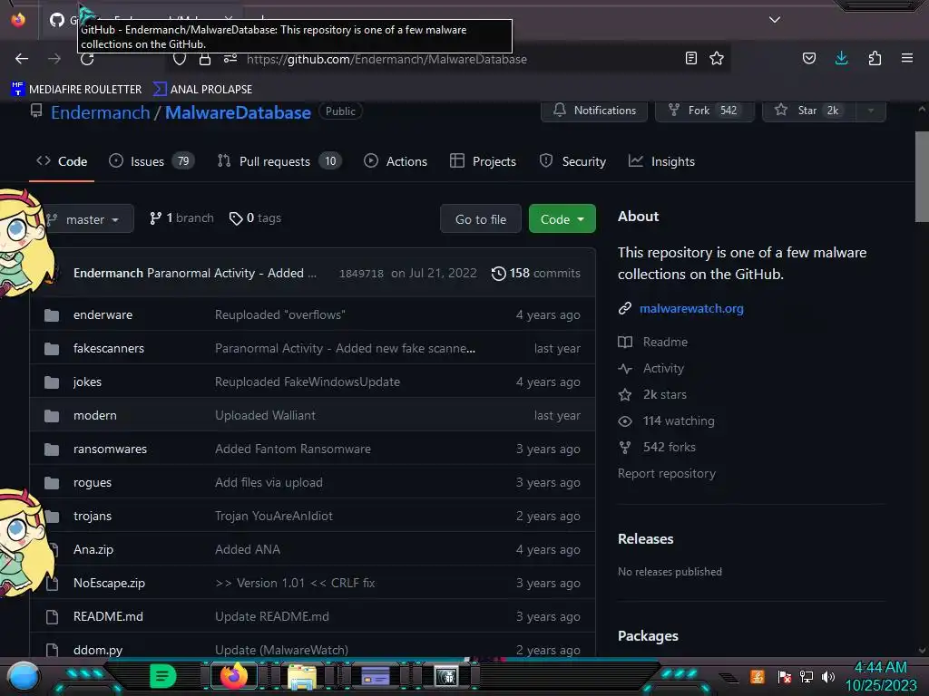Open the rogues folder
The height and width of the screenshot is (696, 929).
pyautogui.click(x=93, y=483)
